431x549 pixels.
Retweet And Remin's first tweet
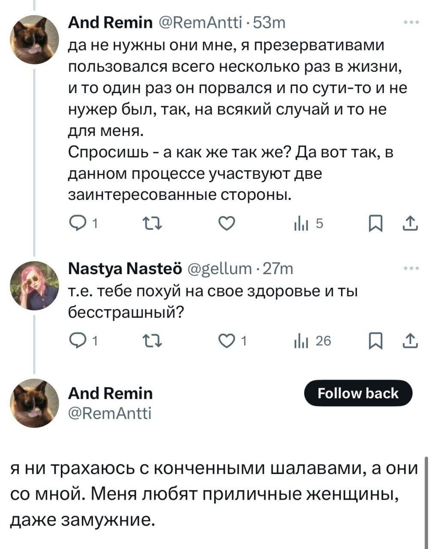[150, 223]
